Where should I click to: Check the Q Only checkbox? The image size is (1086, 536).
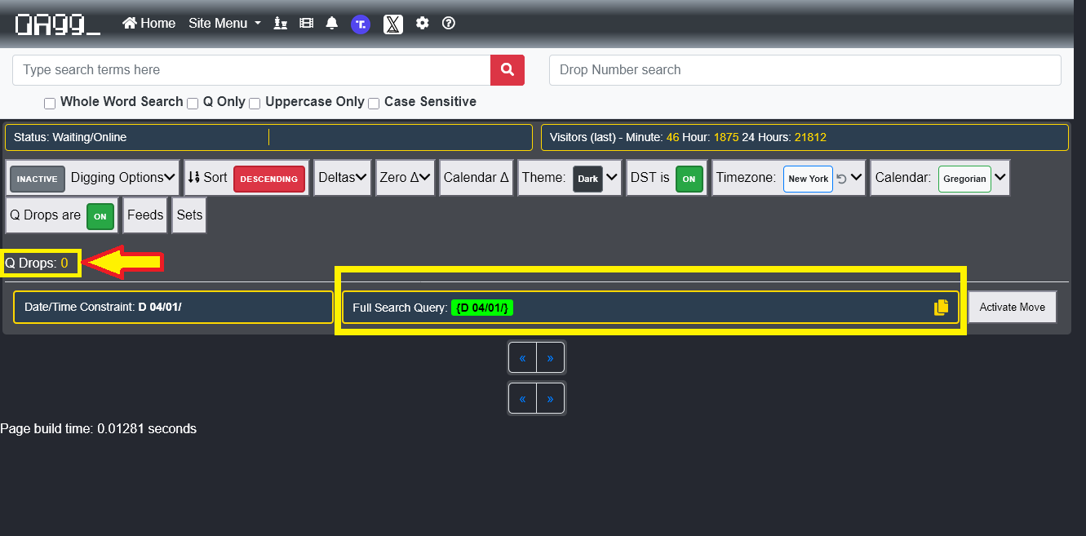pos(193,104)
